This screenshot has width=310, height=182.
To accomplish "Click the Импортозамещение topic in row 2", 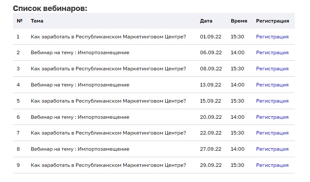I will [x=80, y=53].
